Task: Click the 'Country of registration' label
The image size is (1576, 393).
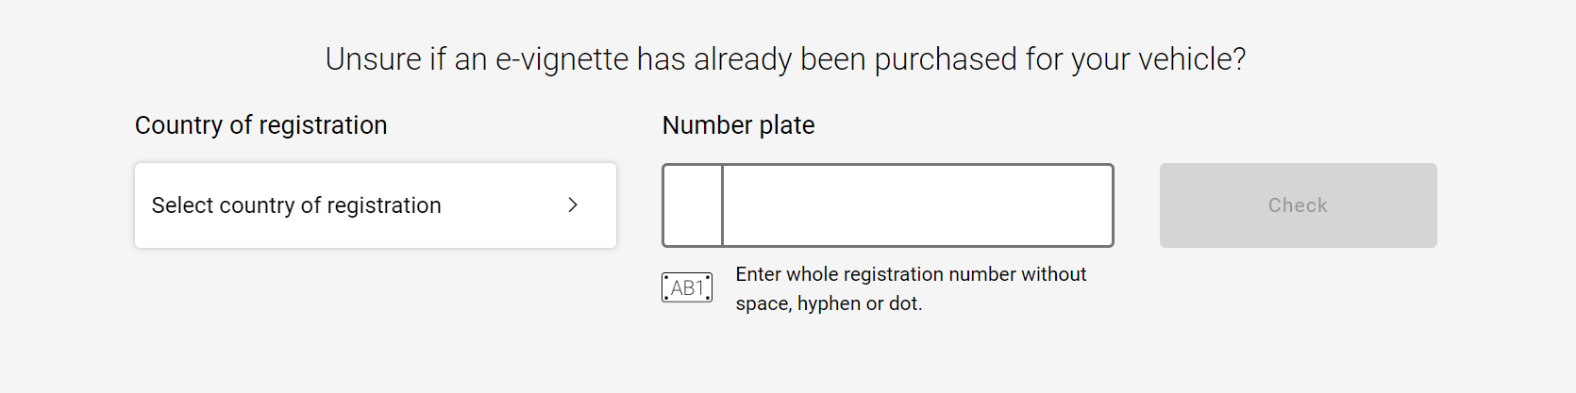Action: (x=261, y=125)
